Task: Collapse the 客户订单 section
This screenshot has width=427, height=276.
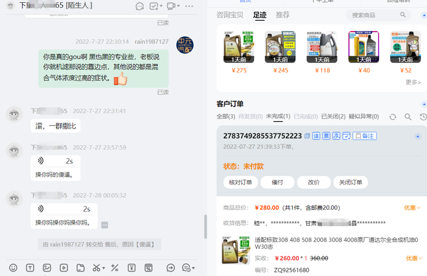Action: [424, 104]
